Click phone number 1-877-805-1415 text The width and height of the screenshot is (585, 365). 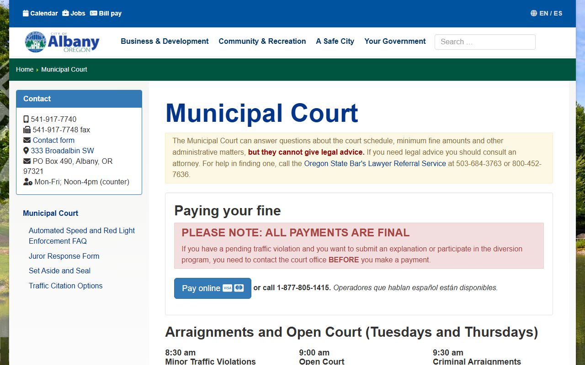pyautogui.click(x=304, y=288)
